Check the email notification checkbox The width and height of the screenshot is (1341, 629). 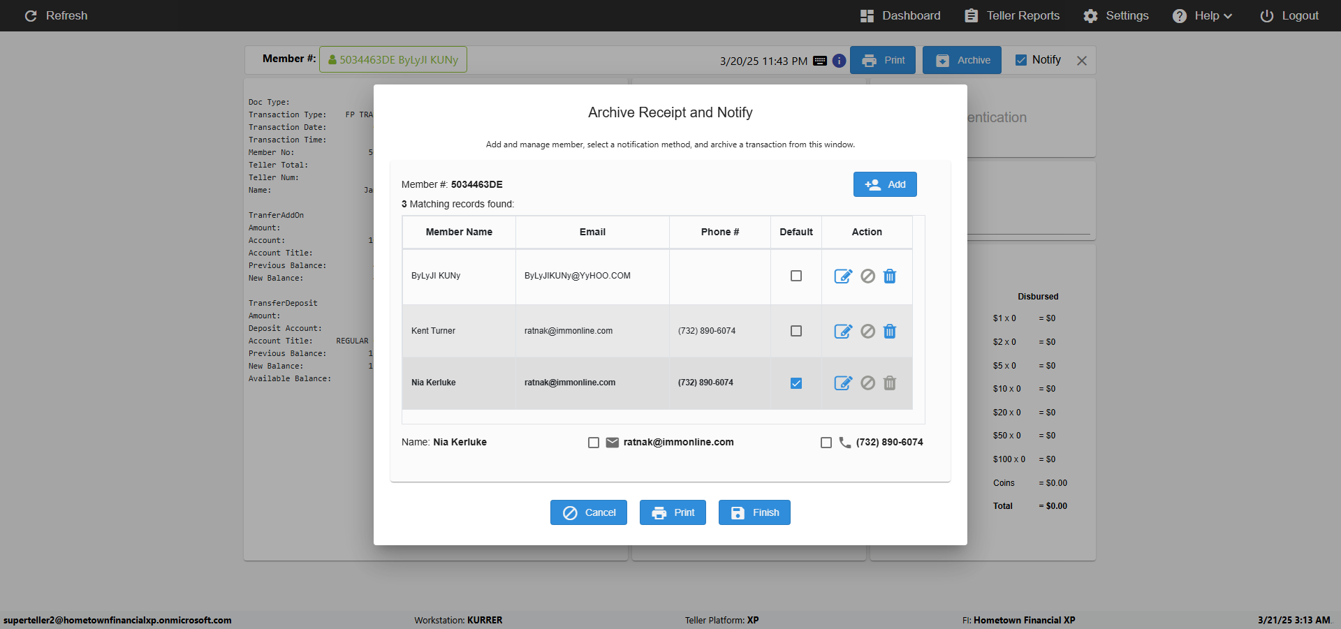click(594, 443)
